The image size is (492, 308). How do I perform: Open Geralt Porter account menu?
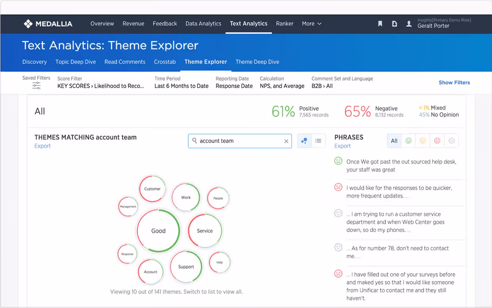pyautogui.click(x=444, y=23)
